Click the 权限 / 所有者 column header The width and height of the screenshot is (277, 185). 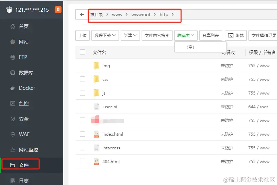click(x=262, y=52)
